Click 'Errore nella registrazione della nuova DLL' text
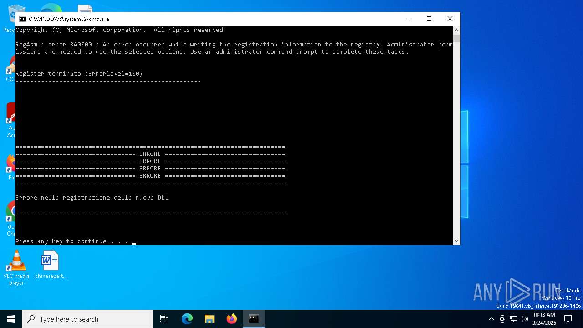Screen dimensions: 583x328 tap(92, 197)
